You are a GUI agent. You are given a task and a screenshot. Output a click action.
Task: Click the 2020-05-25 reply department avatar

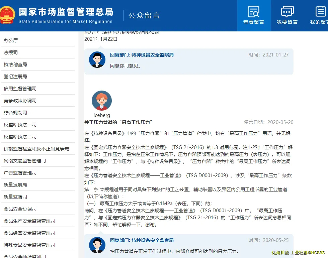click(x=97, y=245)
